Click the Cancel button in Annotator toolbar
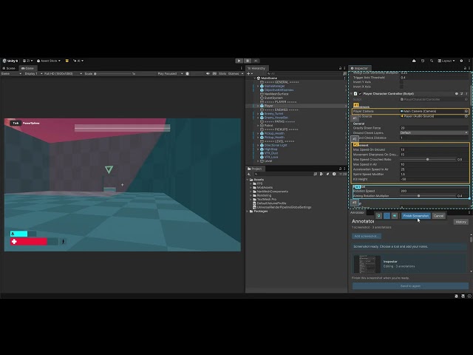Viewport: 473px width, 355px height. (438, 216)
